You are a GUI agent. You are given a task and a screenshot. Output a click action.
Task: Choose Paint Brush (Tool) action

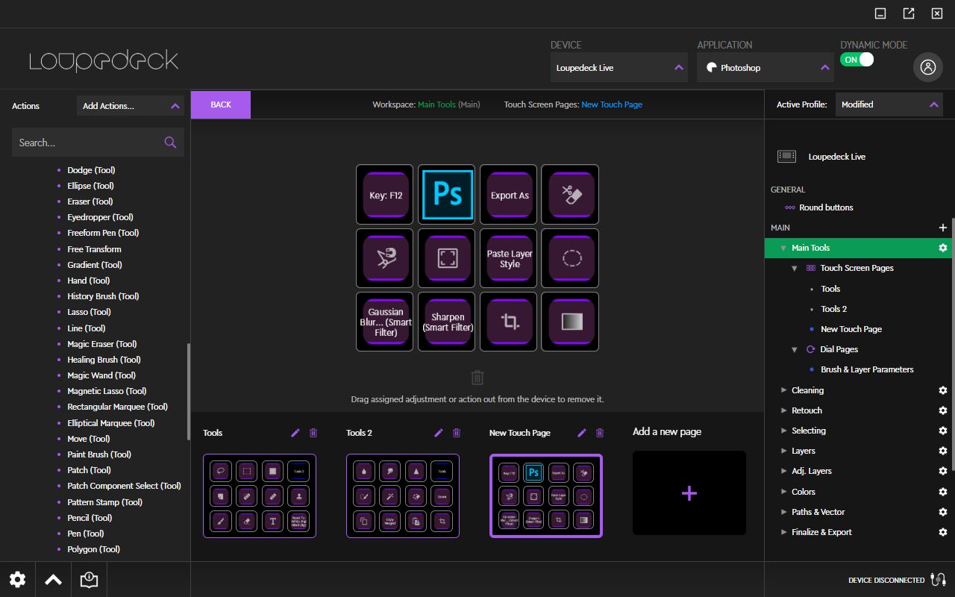click(99, 454)
